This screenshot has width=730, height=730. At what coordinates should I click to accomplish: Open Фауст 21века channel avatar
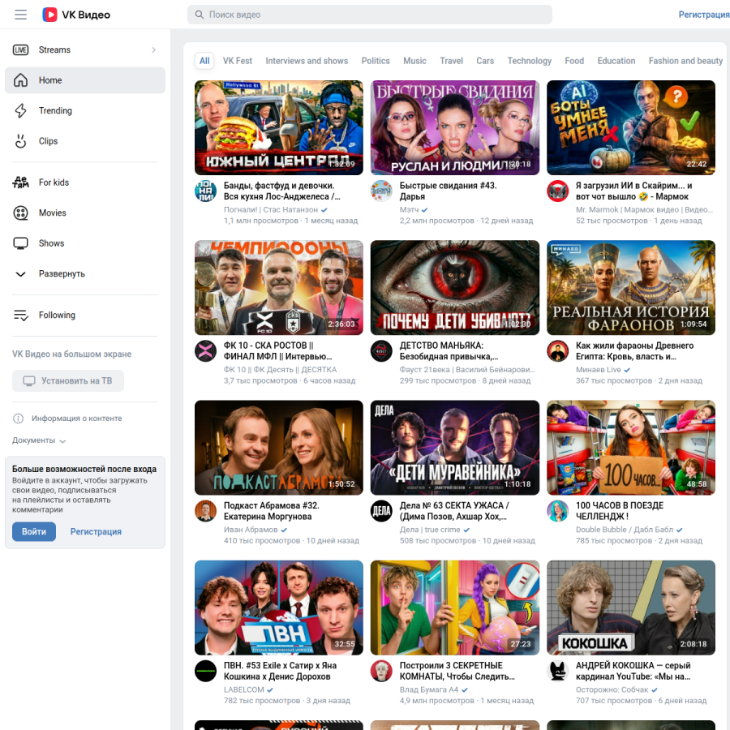click(381, 351)
